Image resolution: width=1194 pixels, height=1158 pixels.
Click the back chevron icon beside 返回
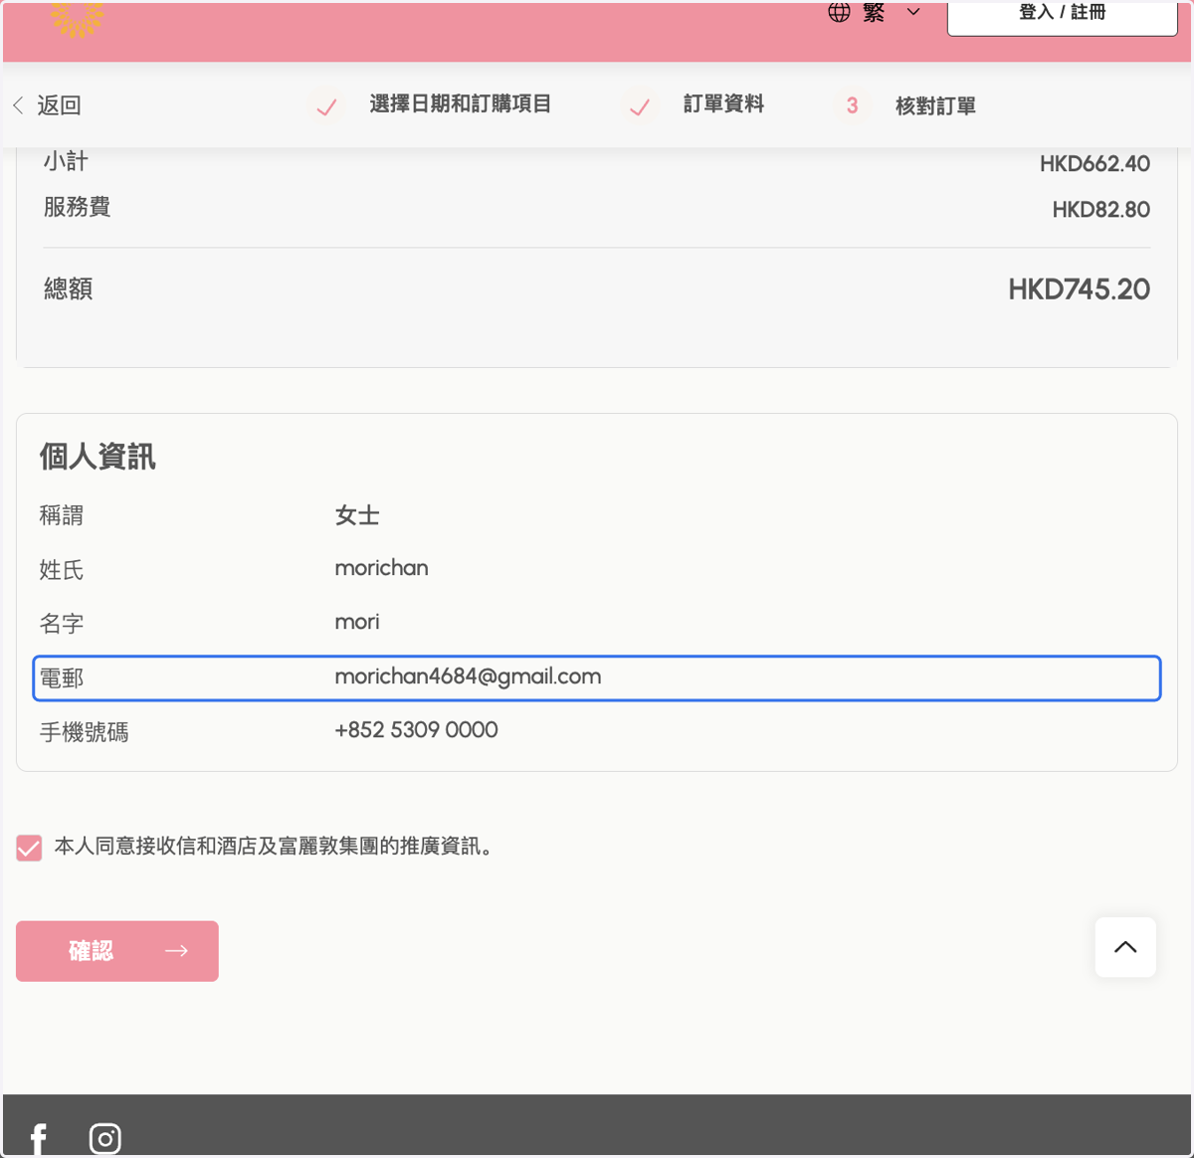point(18,104)
